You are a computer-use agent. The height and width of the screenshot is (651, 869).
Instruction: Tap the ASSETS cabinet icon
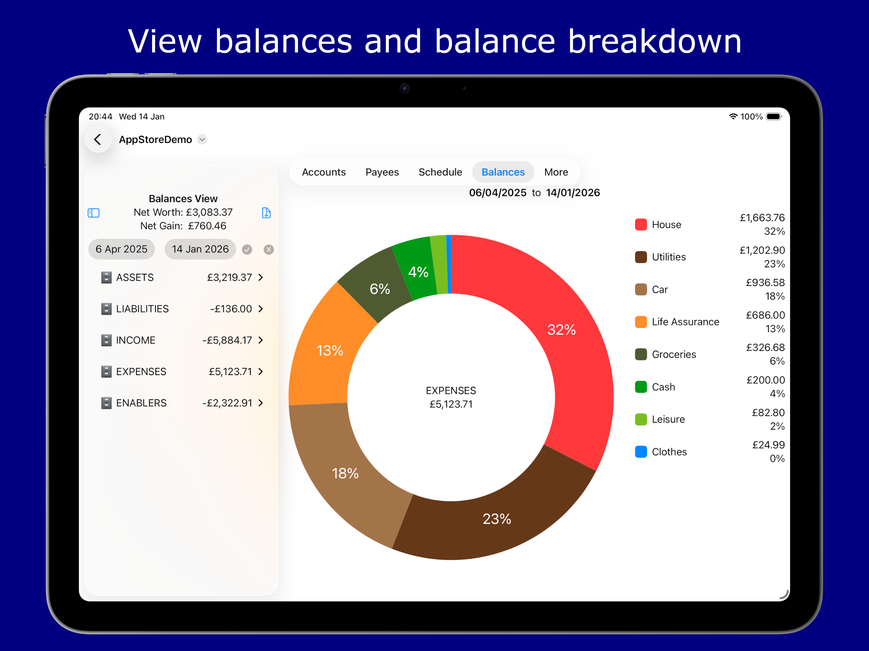pos(107,277)
